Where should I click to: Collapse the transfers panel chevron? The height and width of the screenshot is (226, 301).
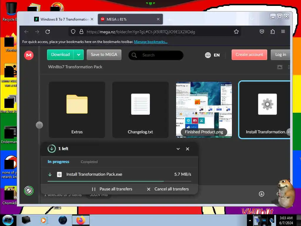tap(178, 149)
